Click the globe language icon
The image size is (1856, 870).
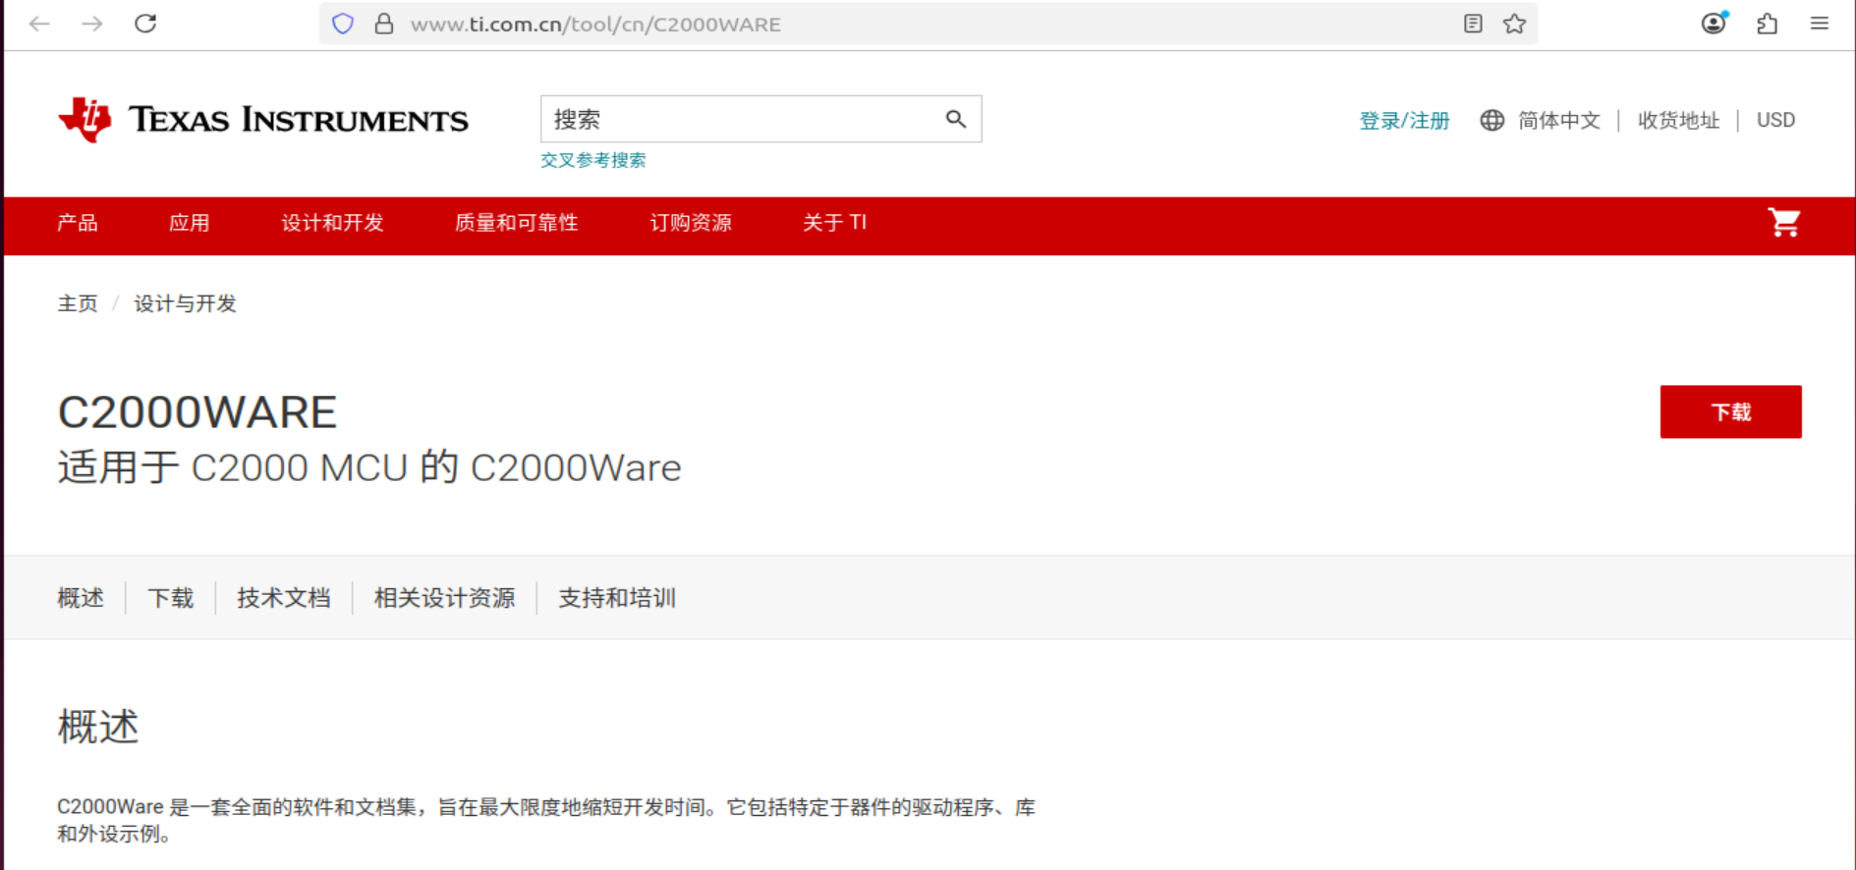tap(1491, 120)
